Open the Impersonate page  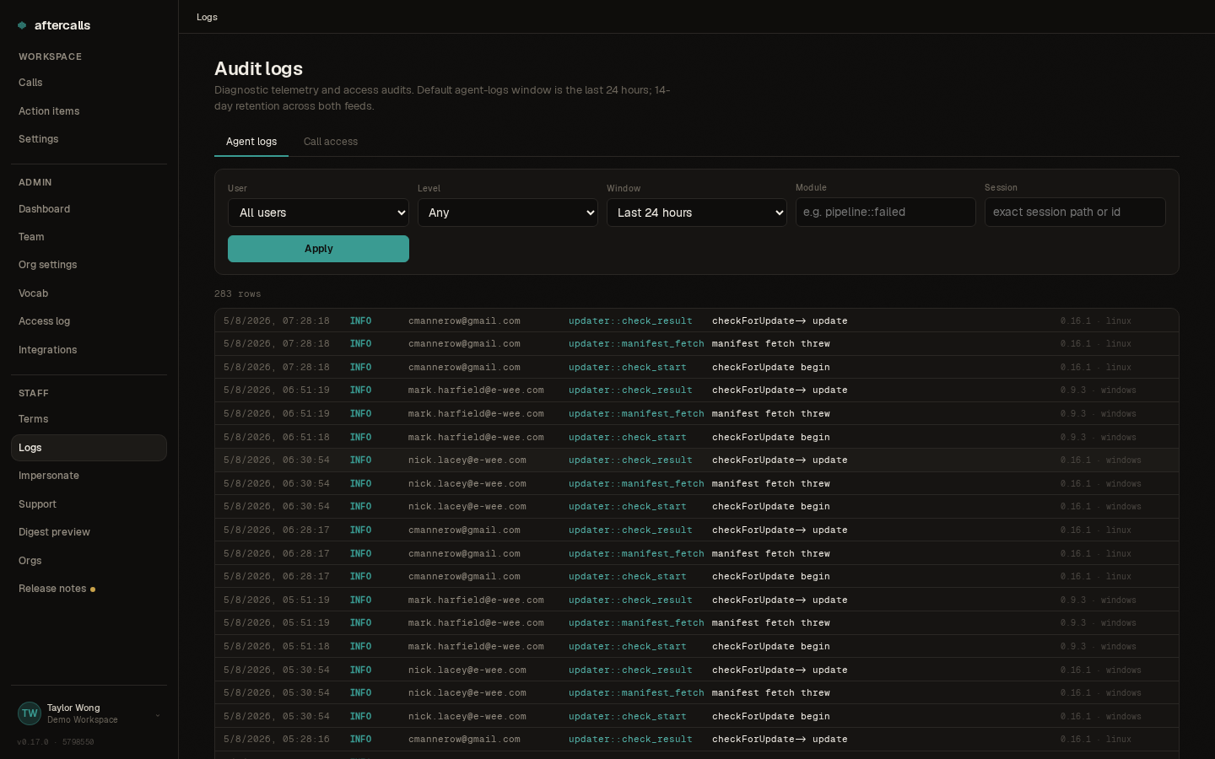coord(89,476)
